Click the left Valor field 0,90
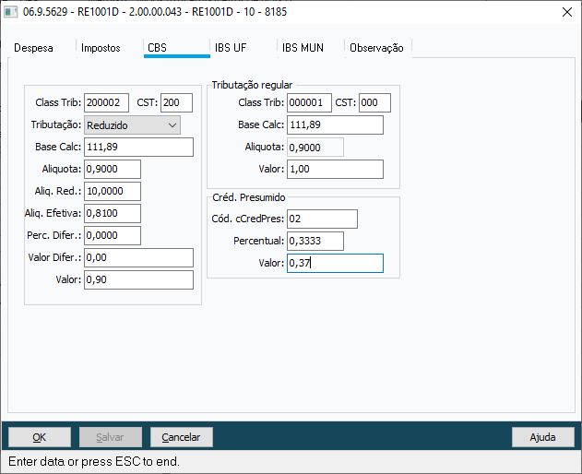 (139, 279)
